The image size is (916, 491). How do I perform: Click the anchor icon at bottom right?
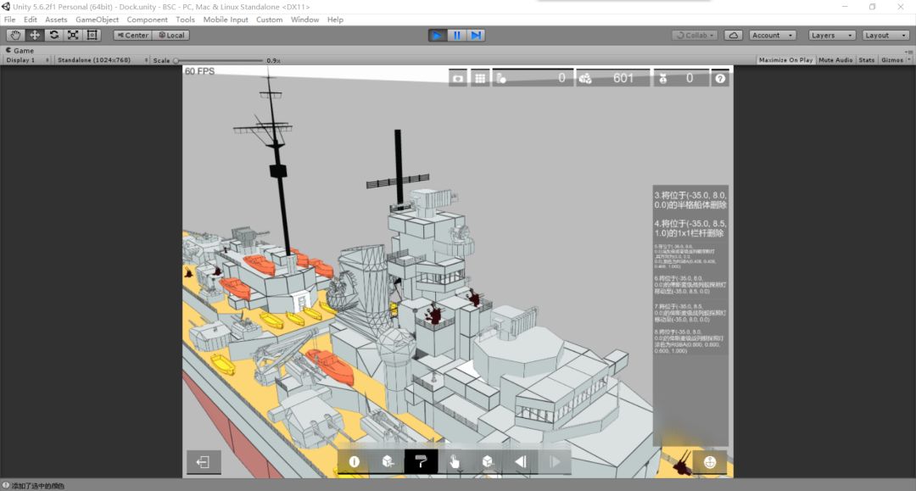click(710, 462)
